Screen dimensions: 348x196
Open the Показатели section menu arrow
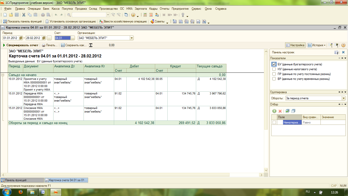[345, 58]
